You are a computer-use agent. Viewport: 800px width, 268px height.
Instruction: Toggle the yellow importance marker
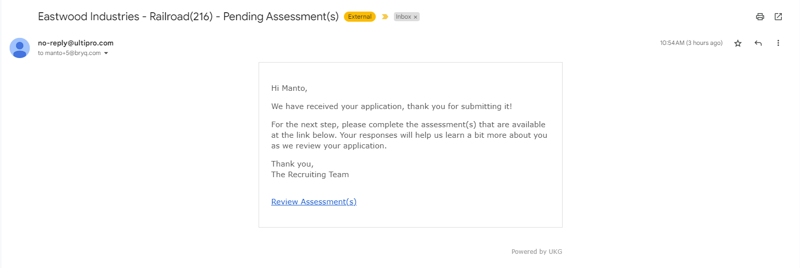coord(385,17)
